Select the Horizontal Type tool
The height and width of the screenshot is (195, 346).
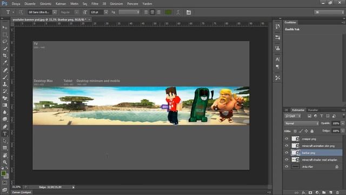pos(5,134)
